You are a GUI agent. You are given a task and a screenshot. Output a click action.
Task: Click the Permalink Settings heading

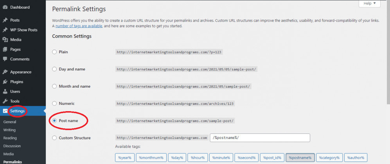click(x=79, y=9)
